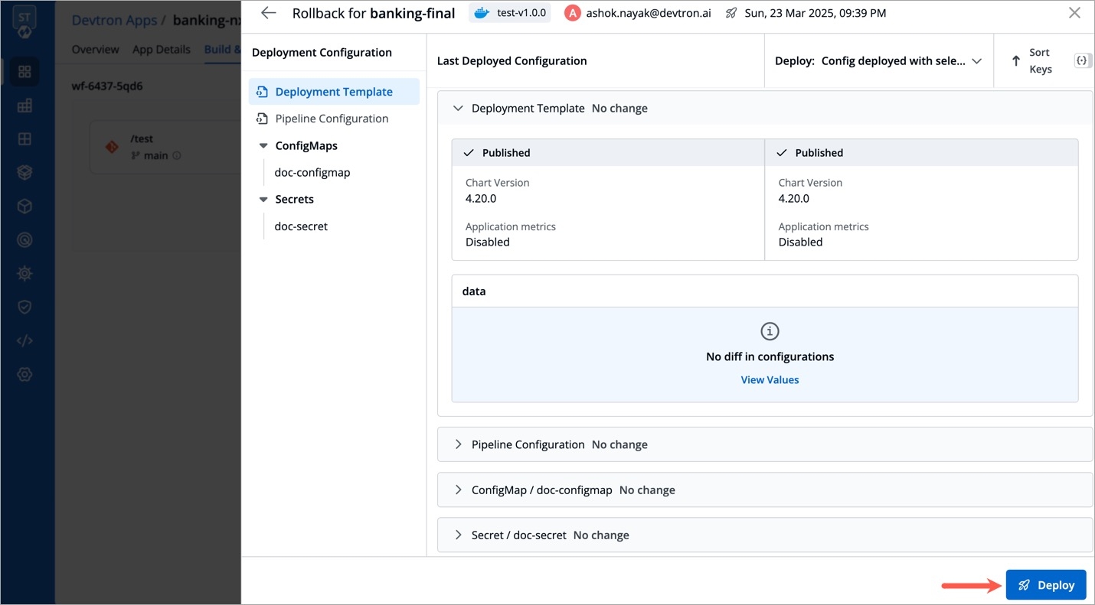Open the bug icon in sidebar
Screen dimensions: 1095x605
25,273
